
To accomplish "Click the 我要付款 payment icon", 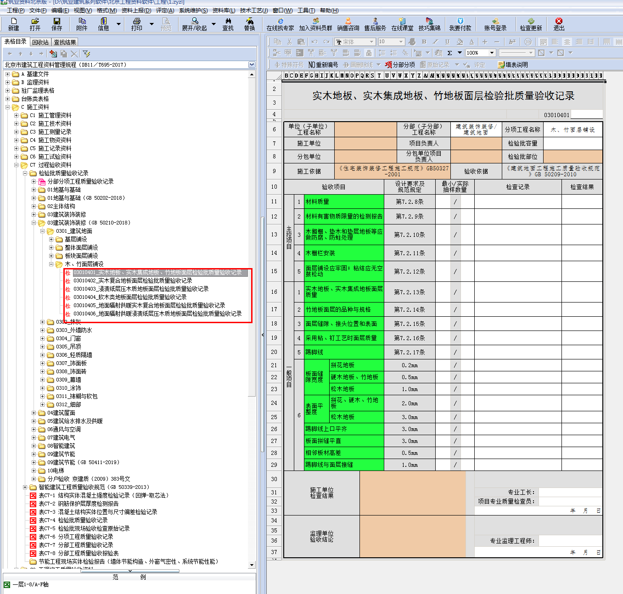I will 460,24.
